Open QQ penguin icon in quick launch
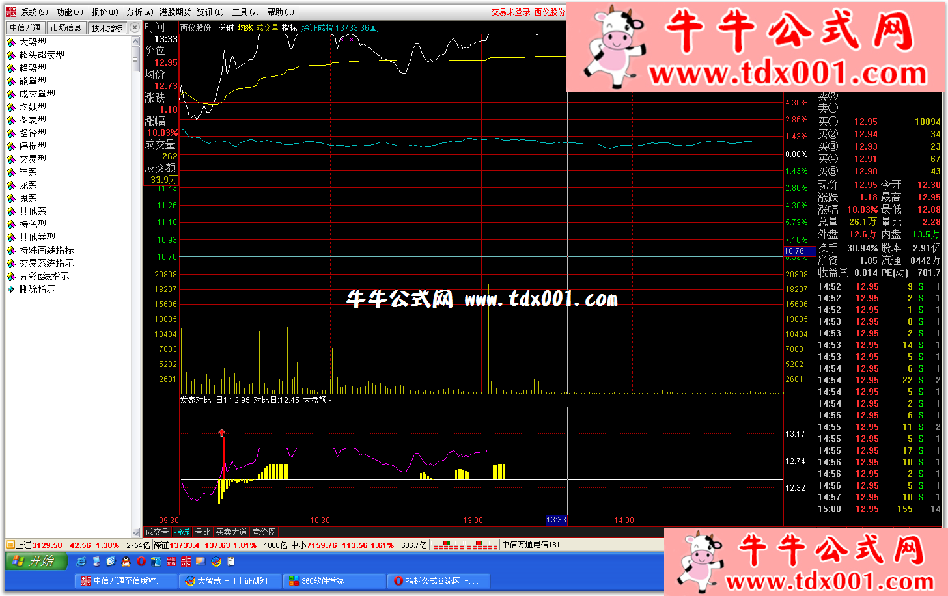The image size is (948, 596). click(126, 562)
